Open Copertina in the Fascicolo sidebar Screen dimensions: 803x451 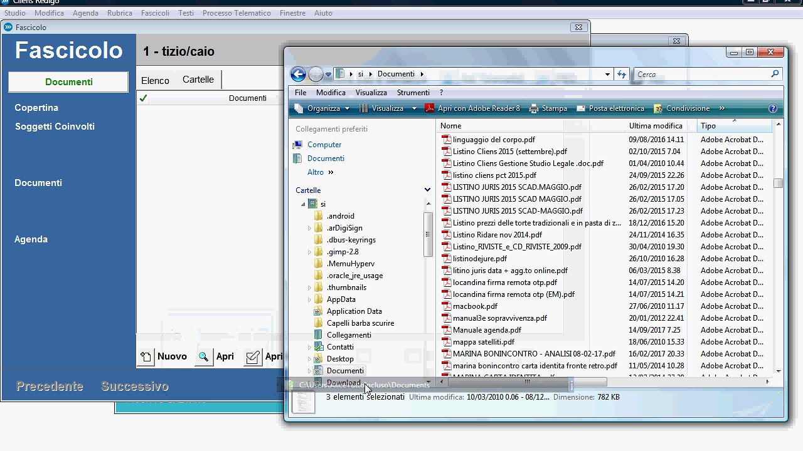[x=36, y=108]
